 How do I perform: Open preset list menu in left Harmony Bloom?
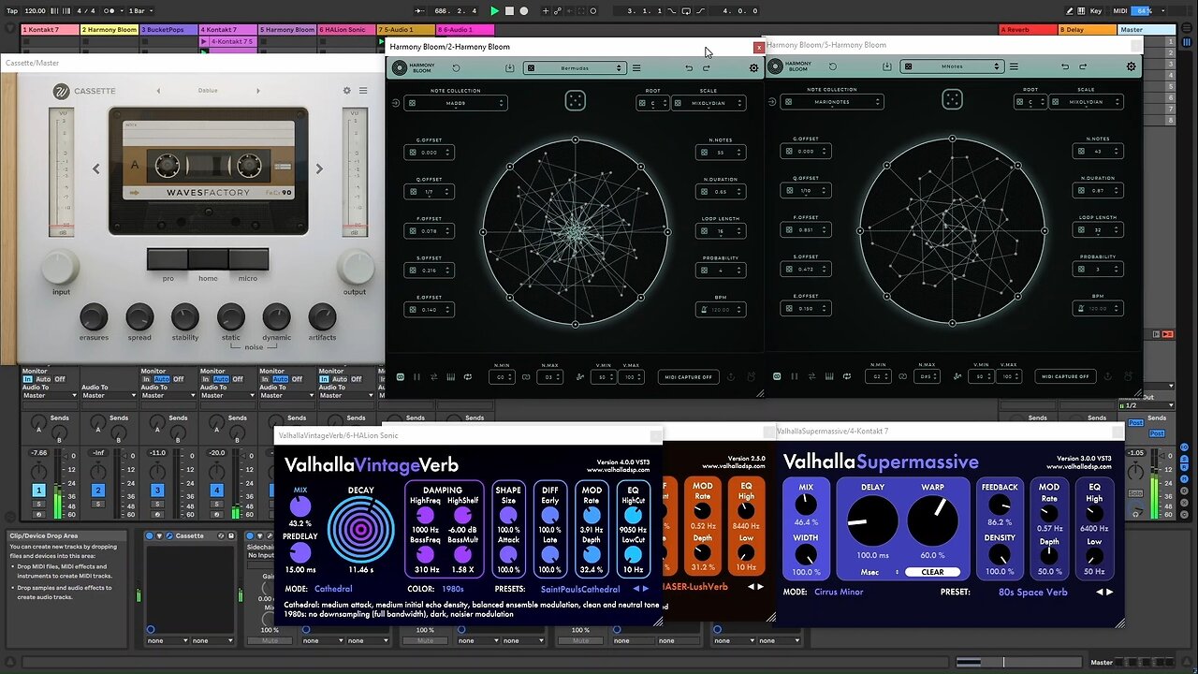[x=636, y=67]
